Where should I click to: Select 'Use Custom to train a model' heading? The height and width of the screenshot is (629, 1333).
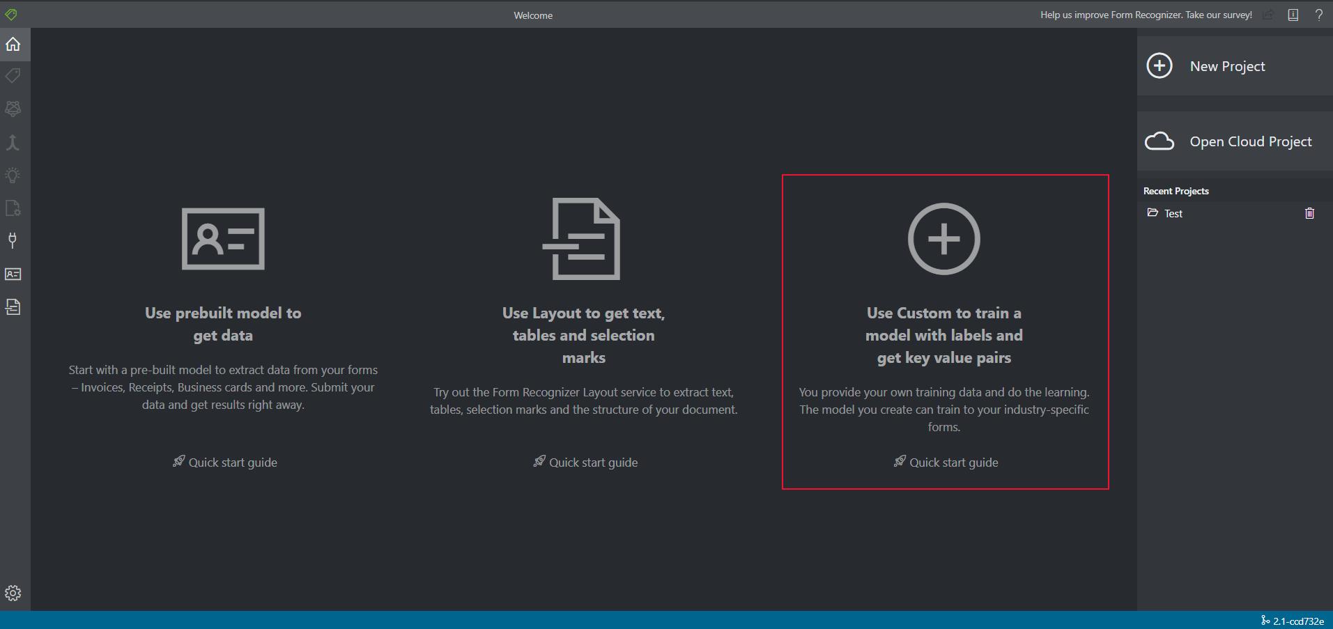point(944,335)
